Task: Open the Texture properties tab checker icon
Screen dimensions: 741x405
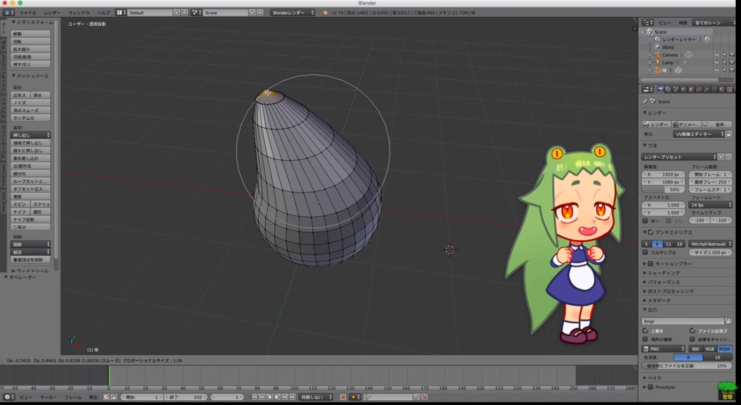Action: pos(729,89)
